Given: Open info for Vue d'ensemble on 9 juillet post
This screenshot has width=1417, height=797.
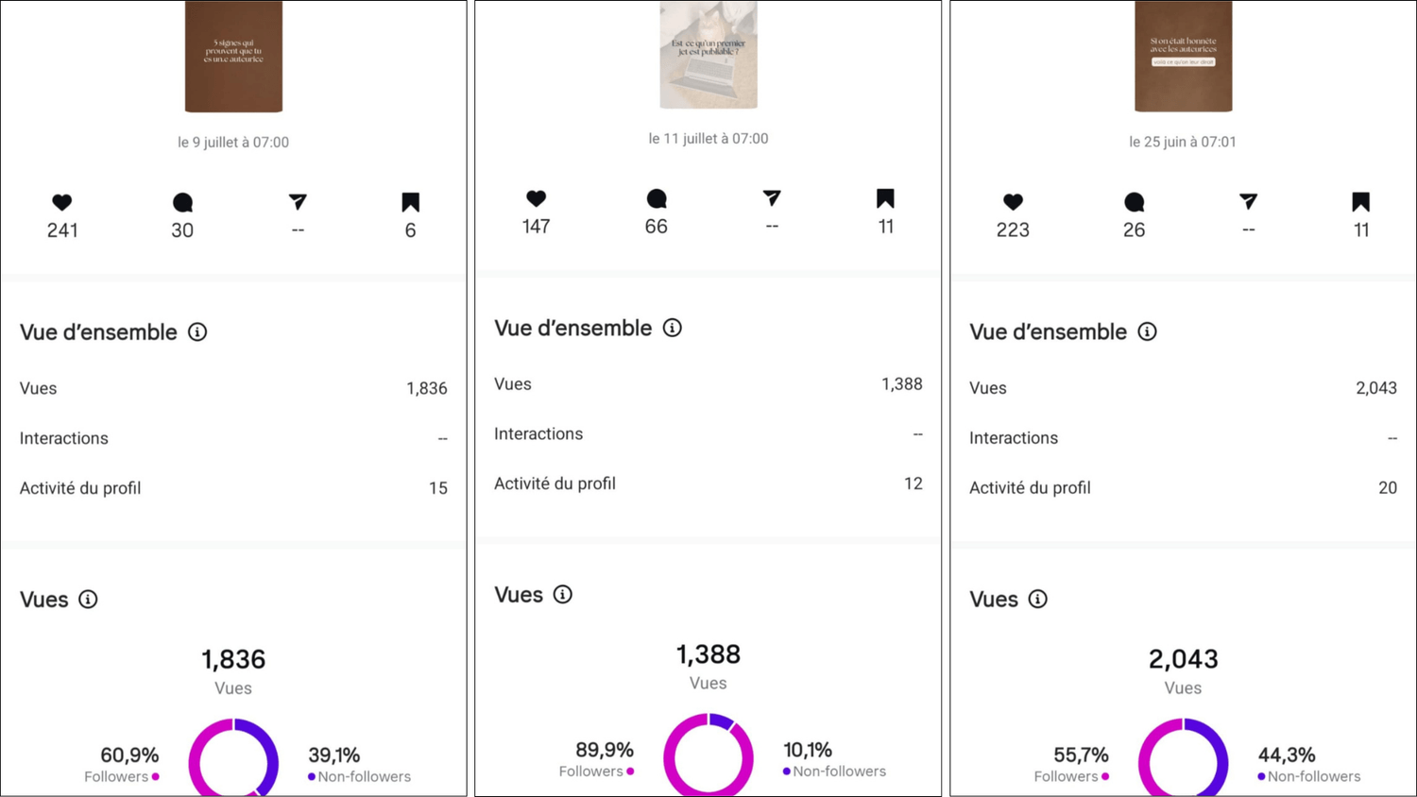Looking at the screenshot, I should (x=197, y=332).
